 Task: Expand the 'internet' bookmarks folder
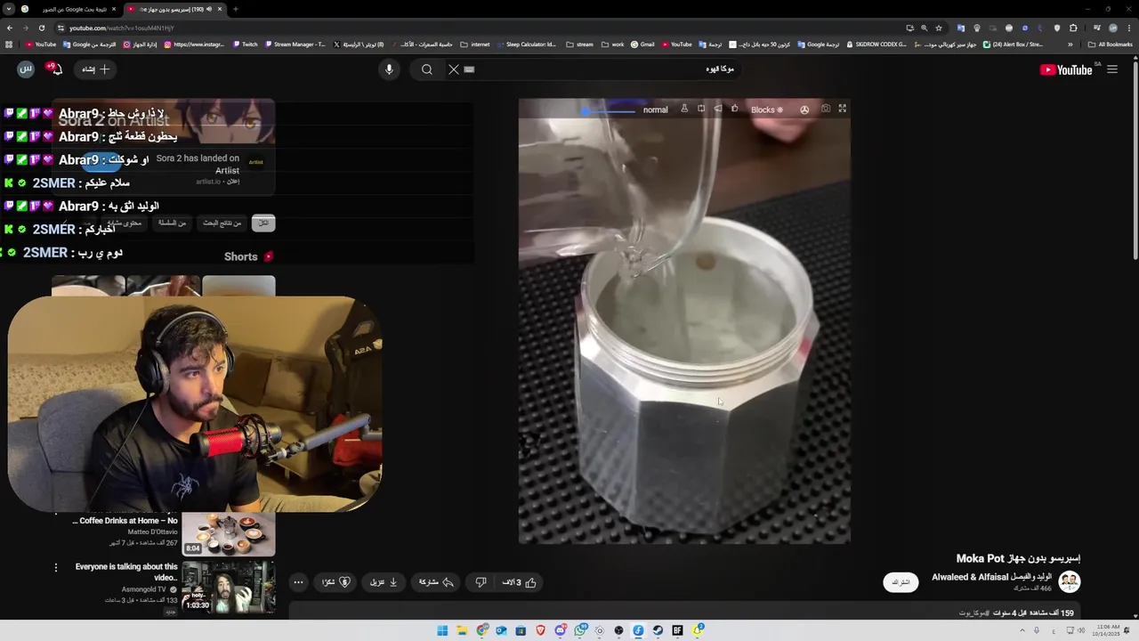coord(475,44)
